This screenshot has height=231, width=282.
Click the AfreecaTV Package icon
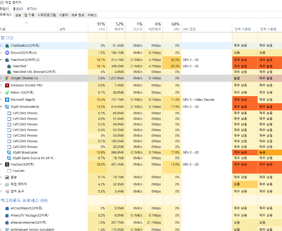7,216
